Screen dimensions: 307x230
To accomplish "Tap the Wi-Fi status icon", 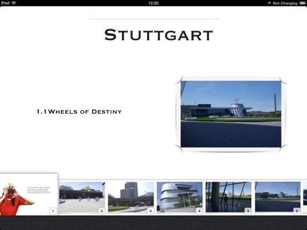I will click(13, 3).
